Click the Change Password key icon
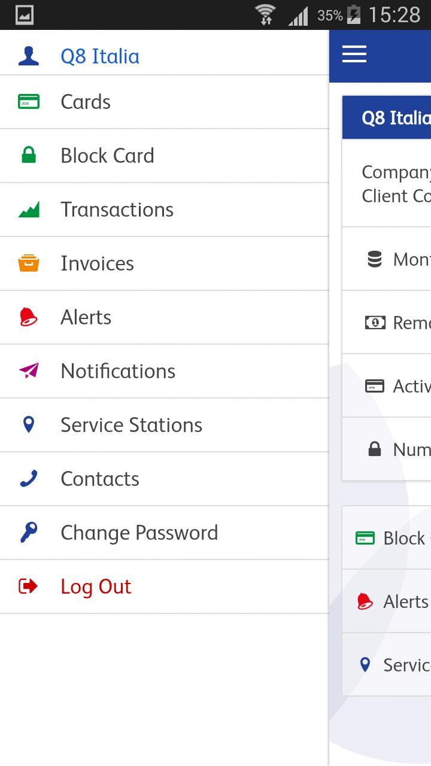This screenshot has width=431, height=766. 29,533
